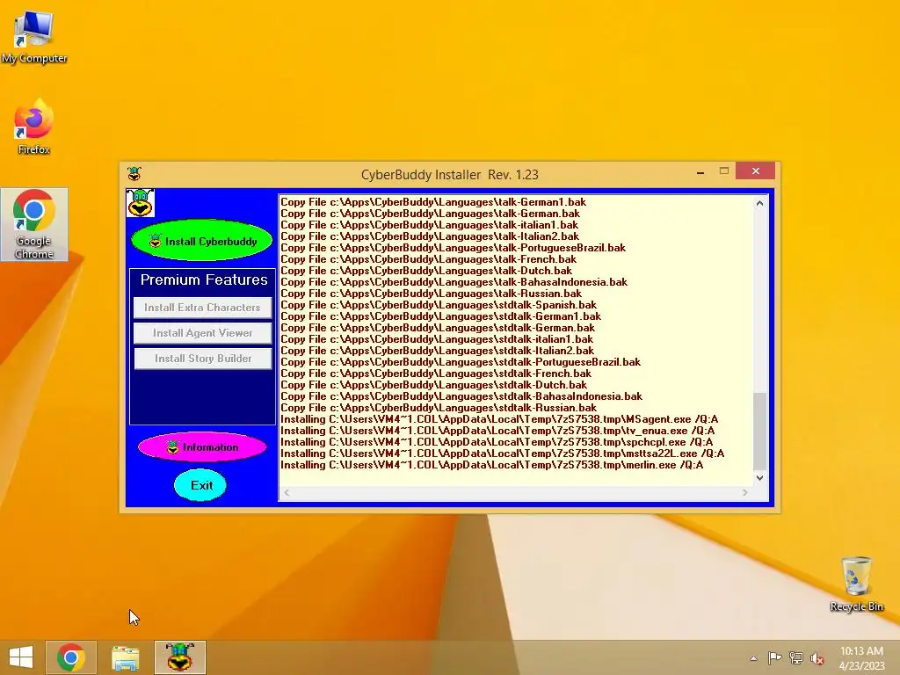The height and width of the screenshot is (675, 900).
Task: Open the taskbar clock showing 10:13 AM
Action: (x=861, y=658)
